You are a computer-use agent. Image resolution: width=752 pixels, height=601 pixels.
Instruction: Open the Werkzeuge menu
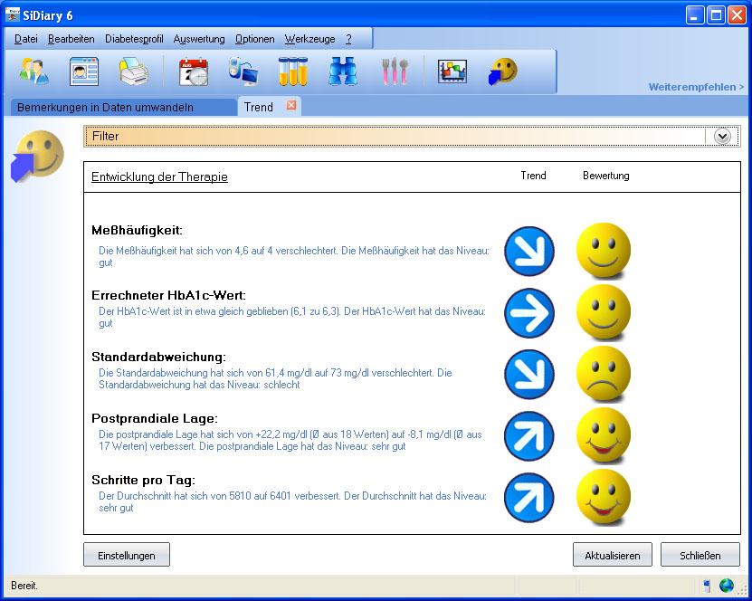(309, 39)
